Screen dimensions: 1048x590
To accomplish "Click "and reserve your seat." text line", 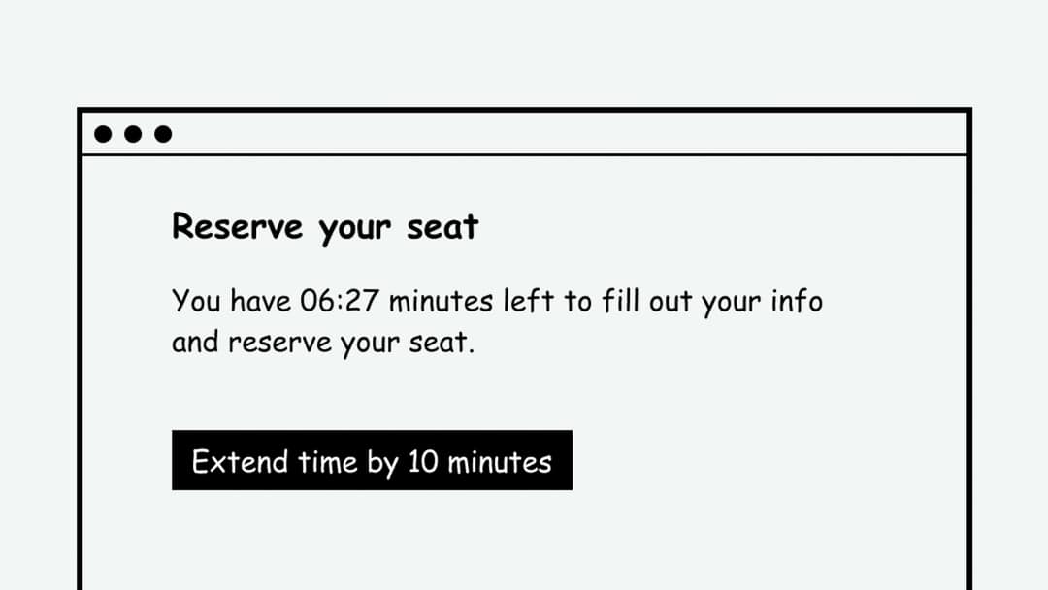I will tap(322, 343).
